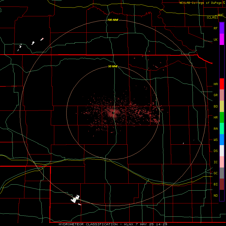Viewport: 226px width, 226px height.
Task: Select the WS wet snow blue swatch
Action: 222,140
